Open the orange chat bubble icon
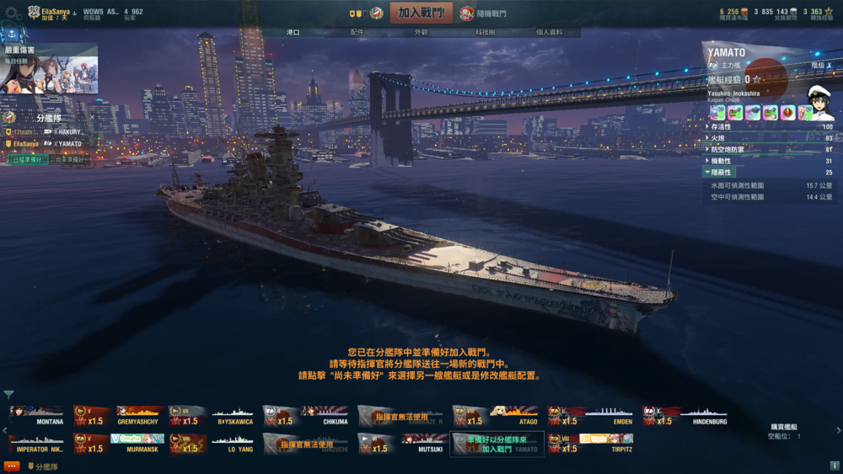This screenshot has height=474, width=843. [12, 466]
